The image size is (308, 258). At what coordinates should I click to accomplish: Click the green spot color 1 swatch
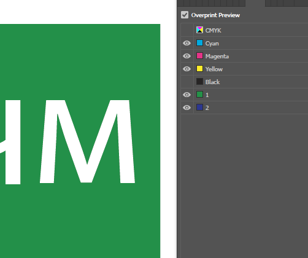coord(199,95)
